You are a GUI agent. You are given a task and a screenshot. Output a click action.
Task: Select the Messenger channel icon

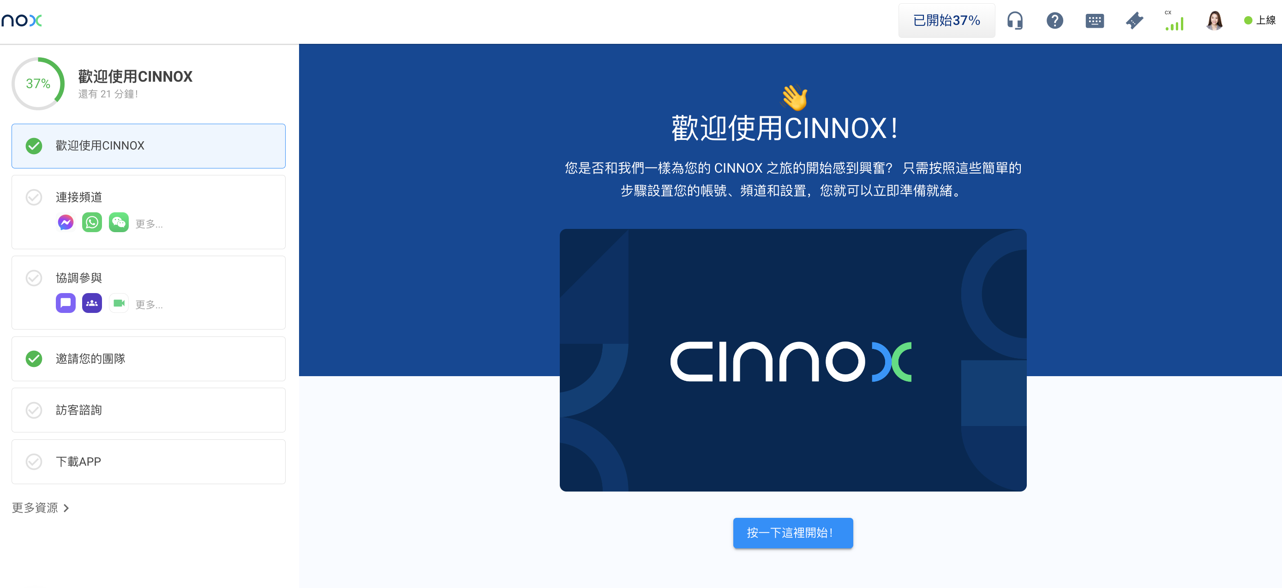point(65,222)
